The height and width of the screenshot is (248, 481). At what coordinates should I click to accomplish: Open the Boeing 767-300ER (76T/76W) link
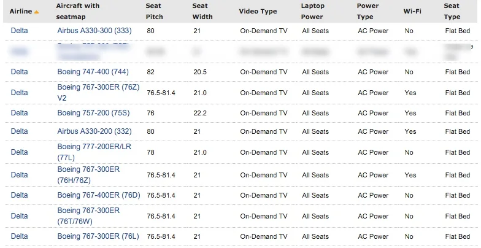[x=88, y=216]
